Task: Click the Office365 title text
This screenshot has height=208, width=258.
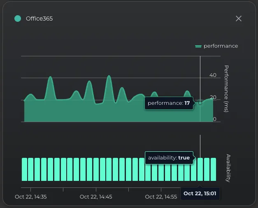Action: [x=40, y=18]
